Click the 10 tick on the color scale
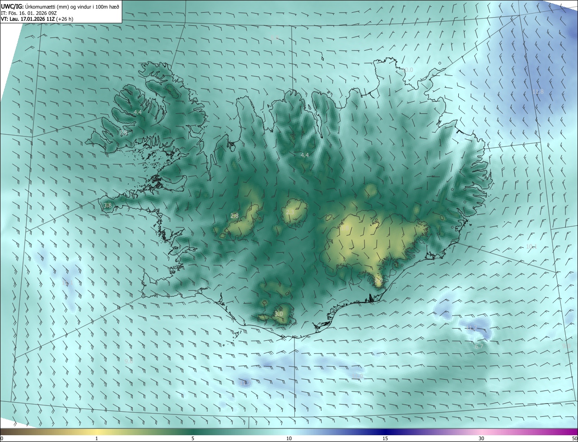 coord(289,438)
